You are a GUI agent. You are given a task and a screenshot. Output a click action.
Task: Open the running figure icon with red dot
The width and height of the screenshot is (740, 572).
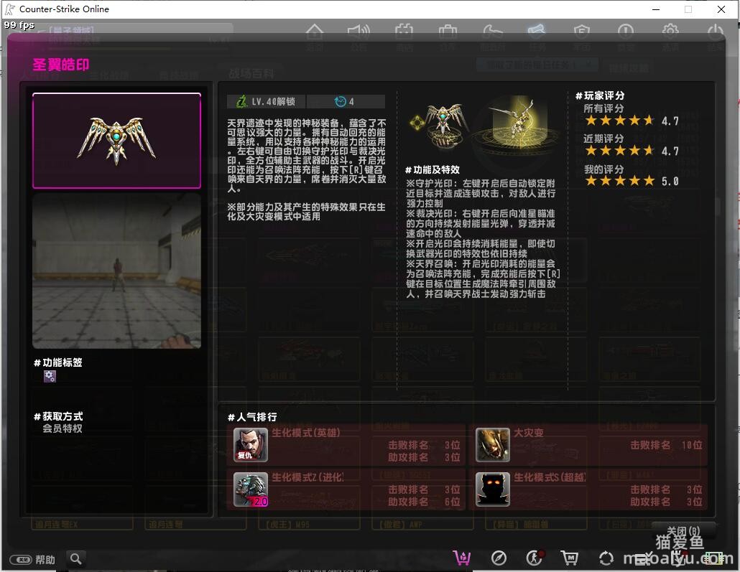coord(535,558)
